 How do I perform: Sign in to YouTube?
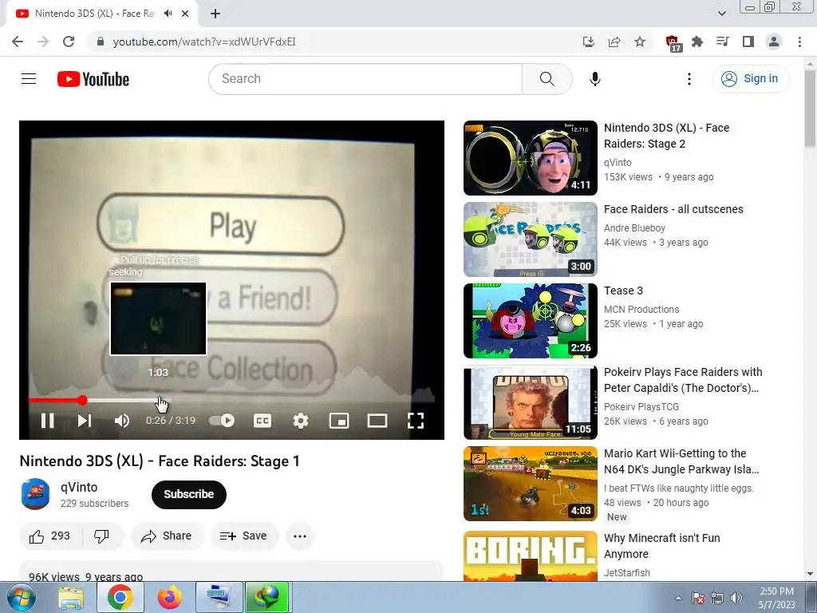point(750,79)
